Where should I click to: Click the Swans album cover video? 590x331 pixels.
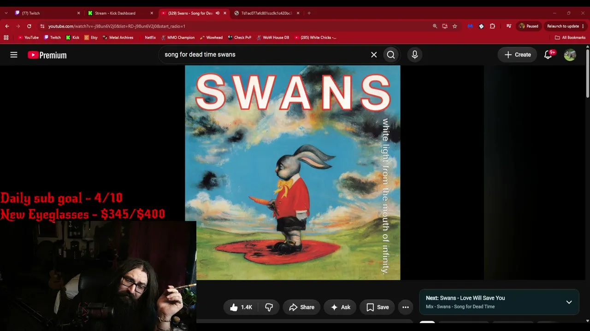click(293, 172)
